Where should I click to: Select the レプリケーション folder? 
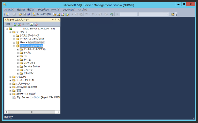(x=23, y=84)
